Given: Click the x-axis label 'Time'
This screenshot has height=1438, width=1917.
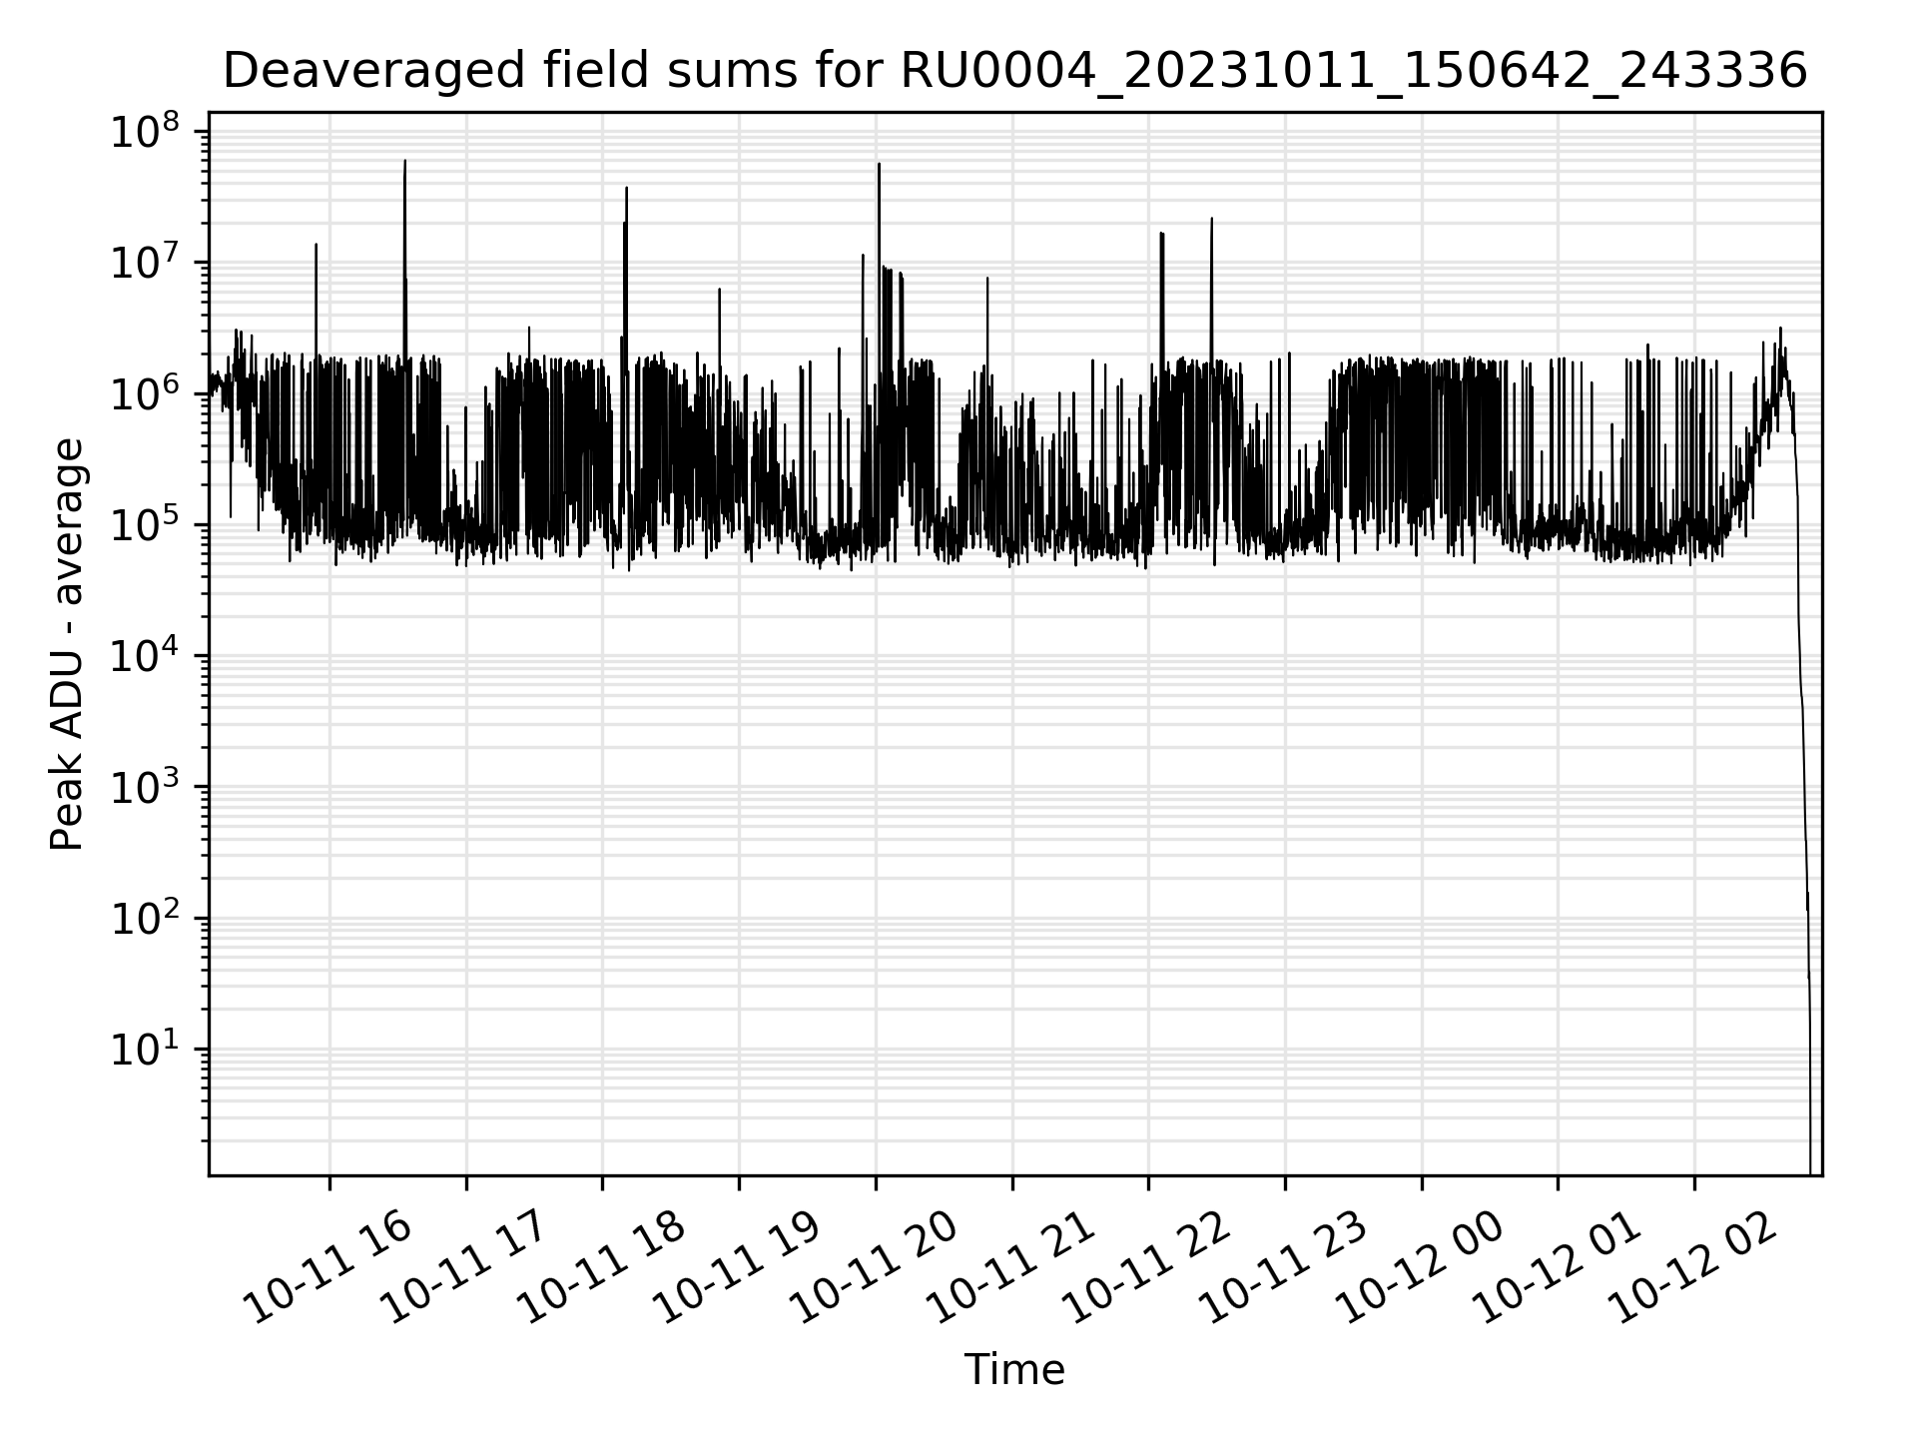Looking at the screenshot, I should tap(1014, 1370).
